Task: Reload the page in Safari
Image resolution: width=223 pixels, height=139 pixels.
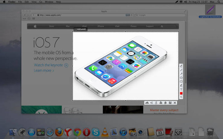Action: tap(132, 15)
